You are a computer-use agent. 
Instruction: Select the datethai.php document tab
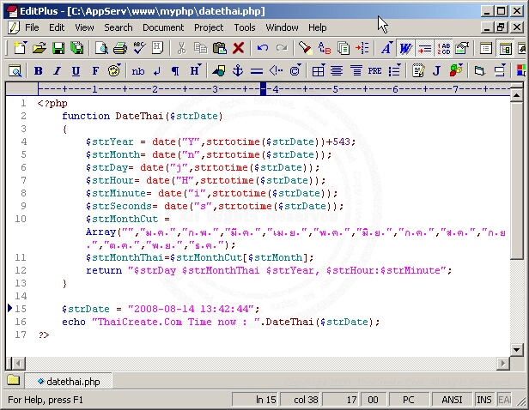[68, 382]
